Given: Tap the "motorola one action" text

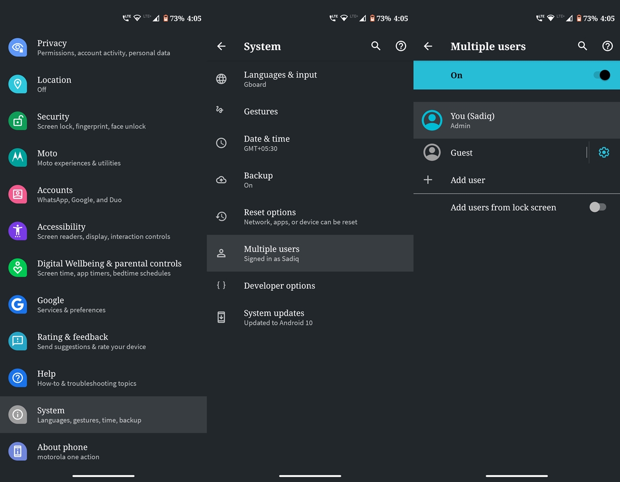Looking at the screenshot, I should click(68, 457).
